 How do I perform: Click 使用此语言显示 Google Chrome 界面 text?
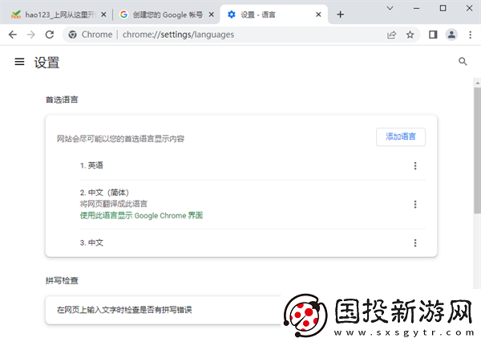coord(141,216)
